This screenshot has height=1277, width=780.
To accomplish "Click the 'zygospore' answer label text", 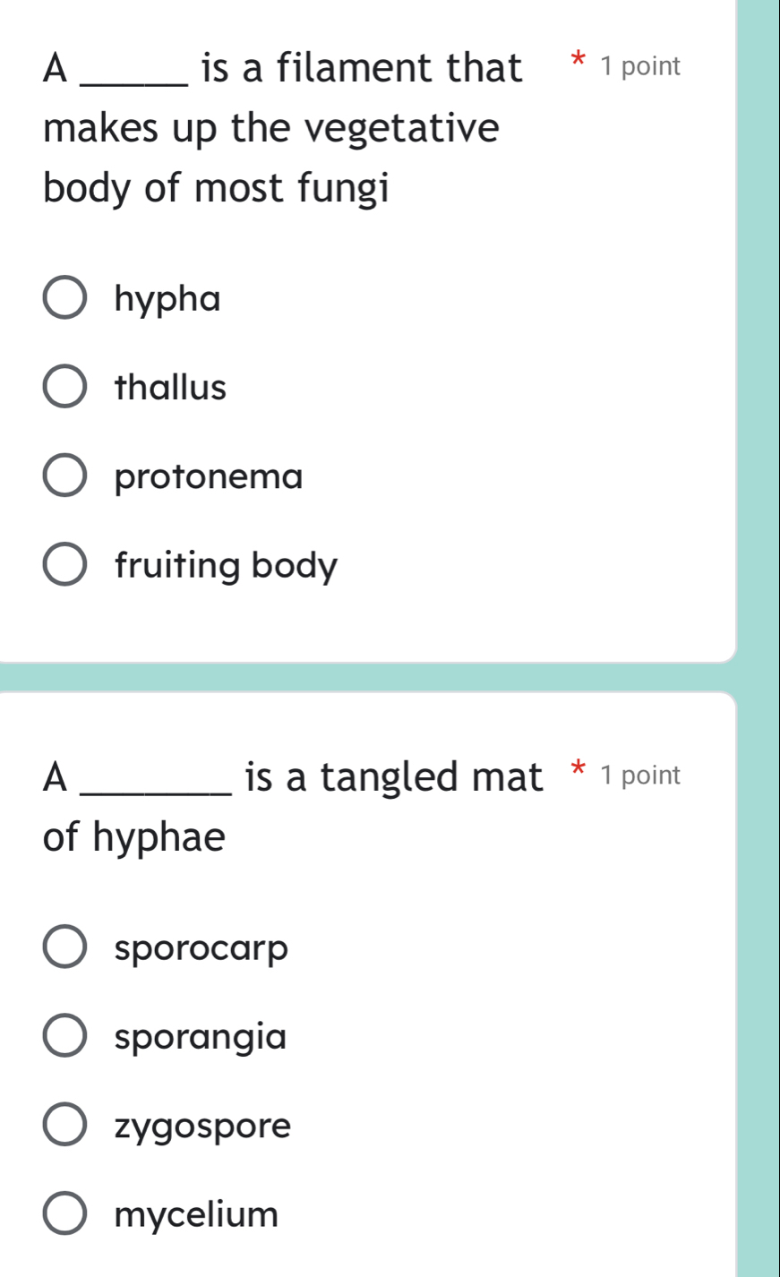I will tap(203, 1126).
